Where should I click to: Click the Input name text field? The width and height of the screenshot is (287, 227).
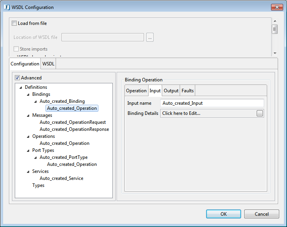click(x=212, y=103)
